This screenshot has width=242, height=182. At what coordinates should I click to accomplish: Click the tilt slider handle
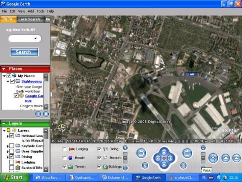(203, 158)
